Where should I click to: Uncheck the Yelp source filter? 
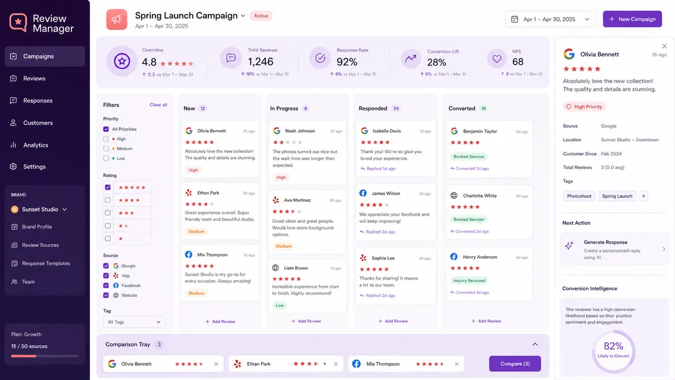click(x=106, y=276)
